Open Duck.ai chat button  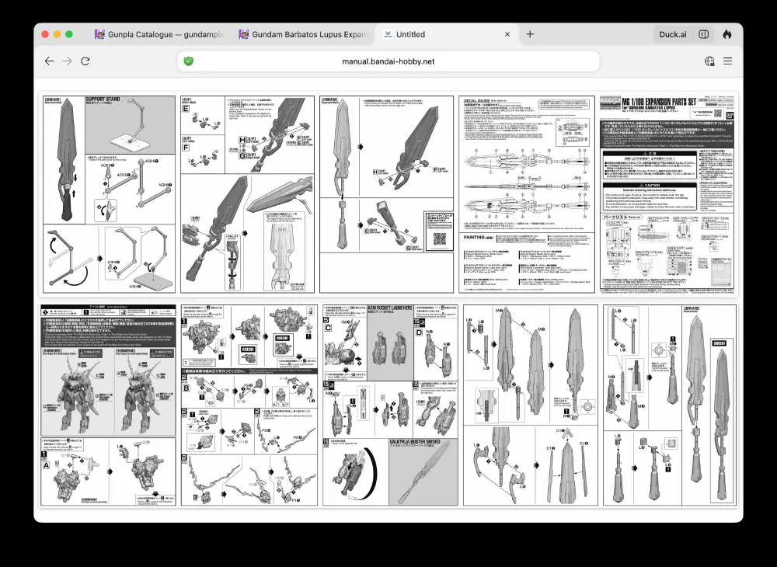(672, 34)
